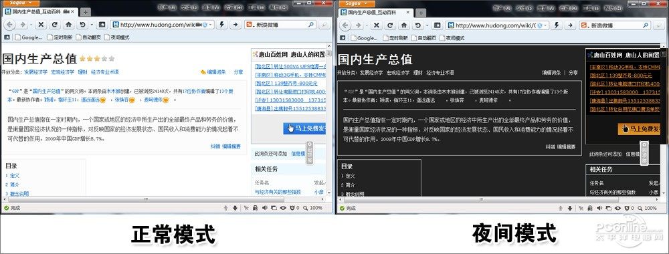
Task: Click 纠错 link on the left page
Action: 215,146
